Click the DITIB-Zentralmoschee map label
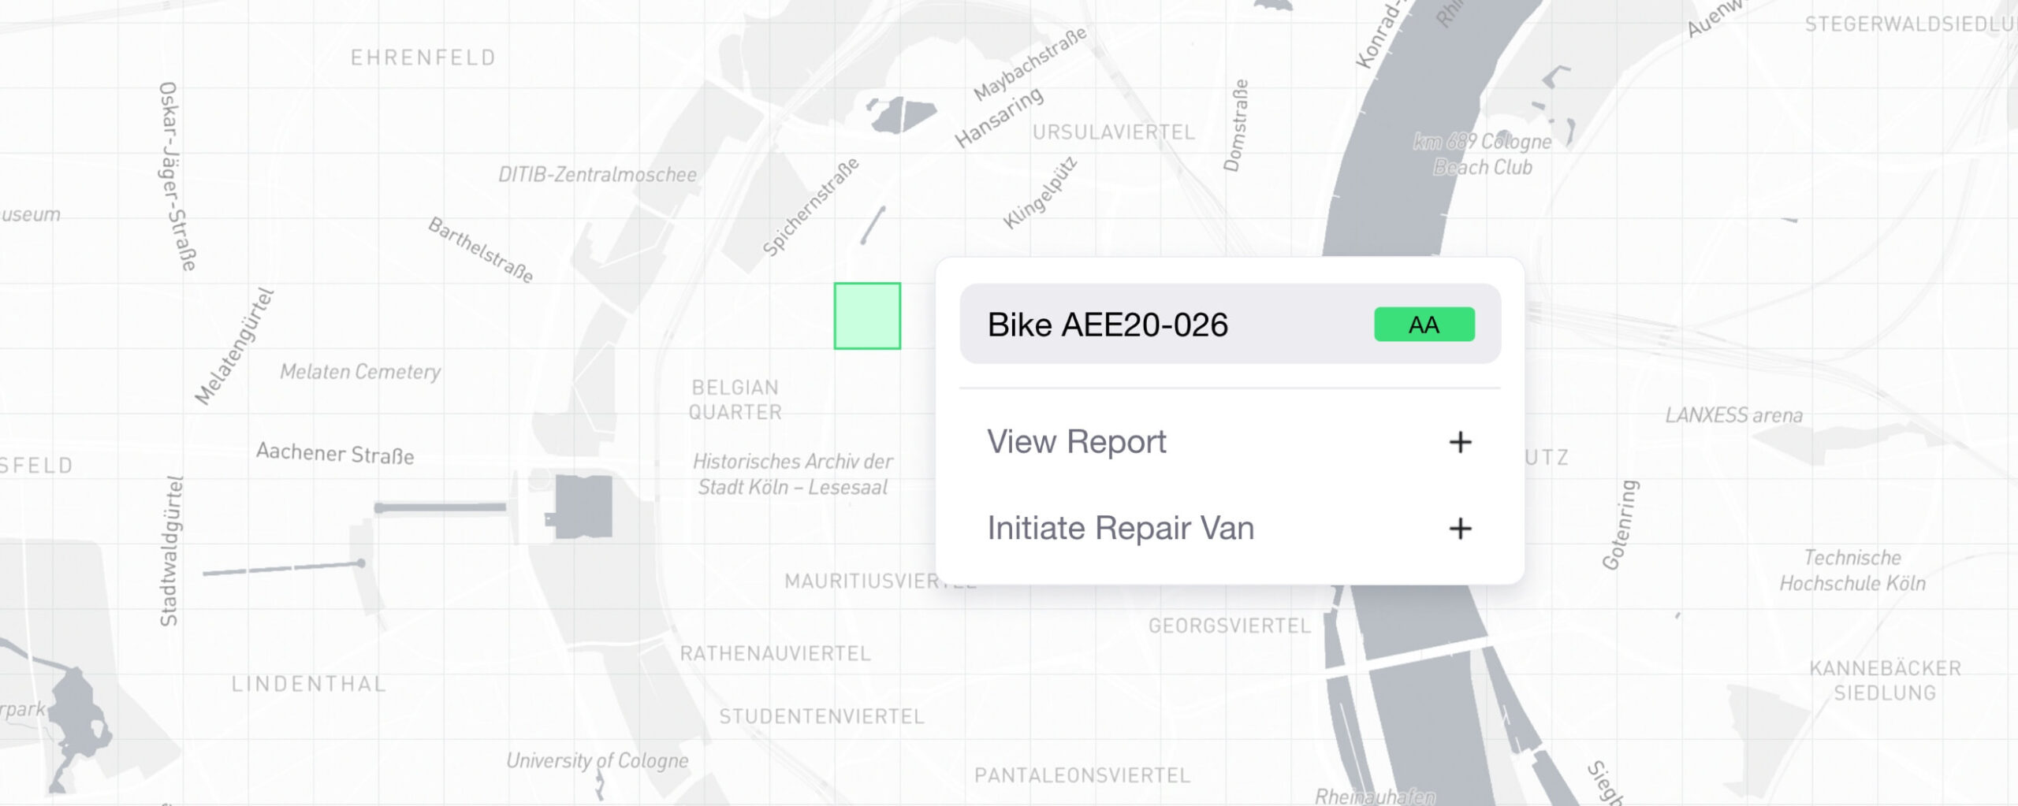The height and width of the screenshot is (806, 2018). [x=597, y=174]
